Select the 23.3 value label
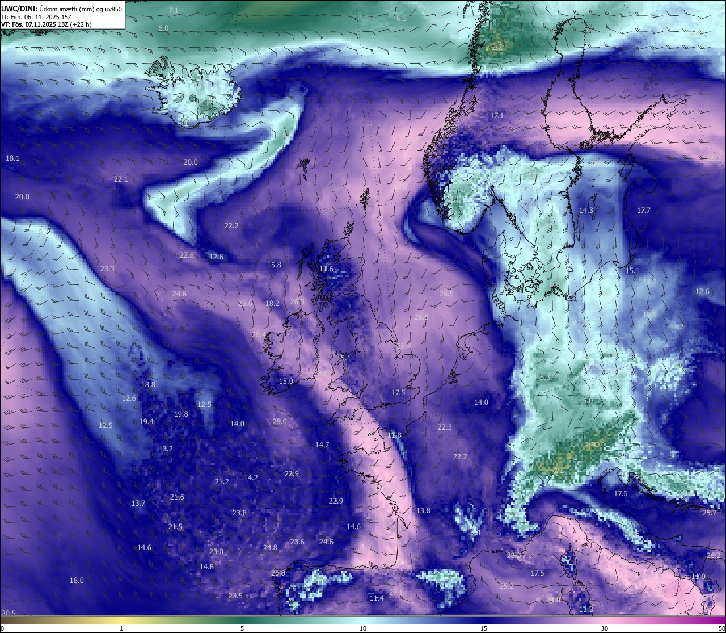The image size is (726, 633). point(107,269)
